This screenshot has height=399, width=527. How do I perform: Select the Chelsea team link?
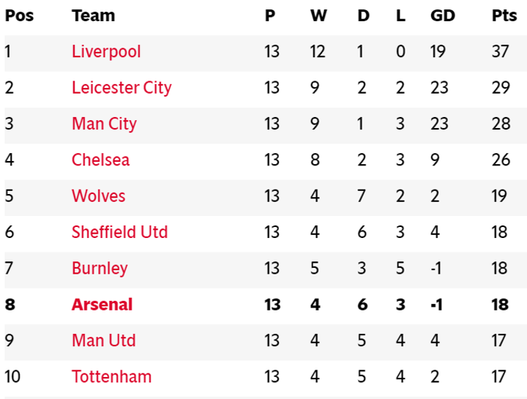(x=100, y=160)
